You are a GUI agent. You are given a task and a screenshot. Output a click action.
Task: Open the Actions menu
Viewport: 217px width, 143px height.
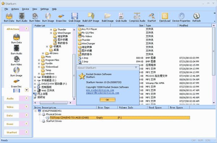click(15, 9)
